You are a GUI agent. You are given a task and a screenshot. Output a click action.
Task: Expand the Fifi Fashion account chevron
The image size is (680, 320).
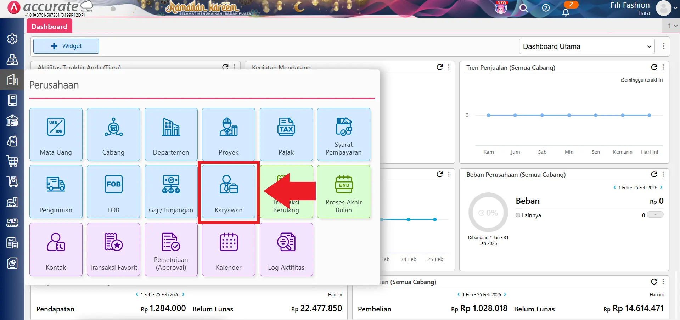(676, 8)
